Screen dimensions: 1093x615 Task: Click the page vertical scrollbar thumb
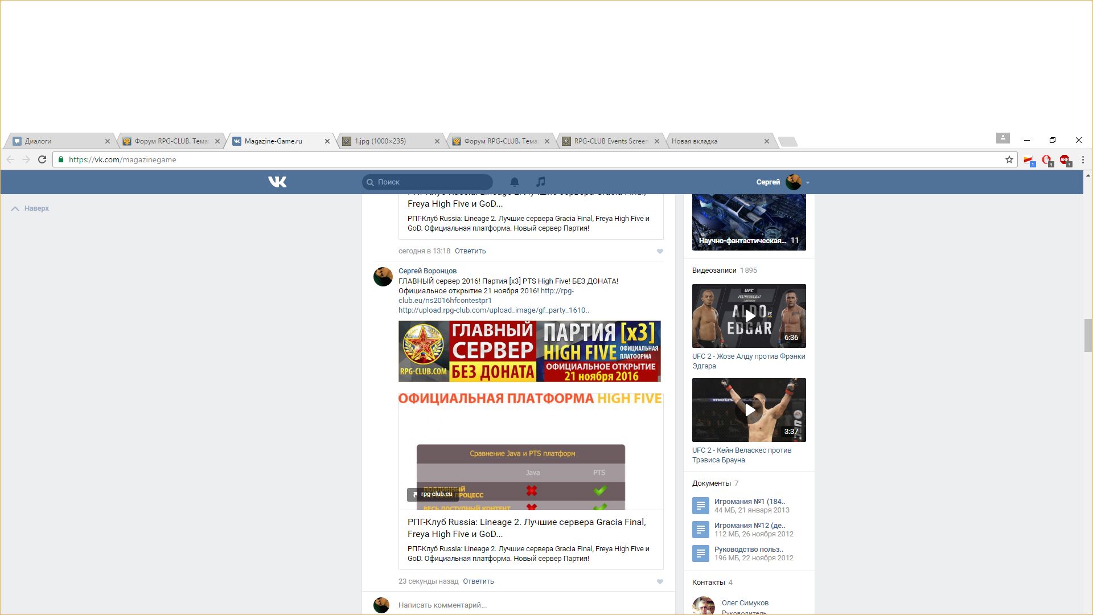(1088, 336)
